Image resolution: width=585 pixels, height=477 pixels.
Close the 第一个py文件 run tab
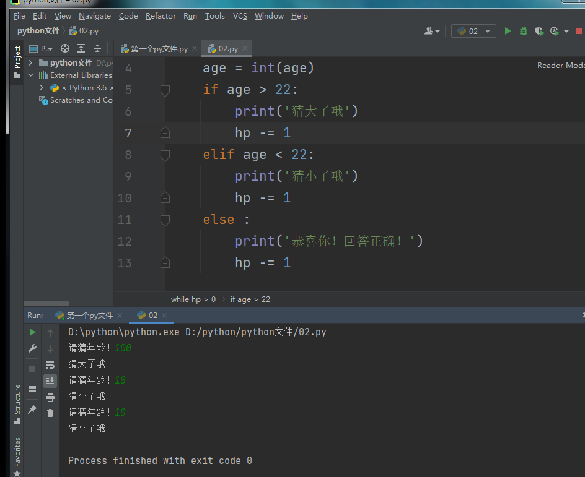click(120, 316)
